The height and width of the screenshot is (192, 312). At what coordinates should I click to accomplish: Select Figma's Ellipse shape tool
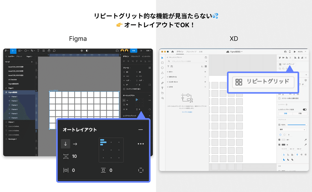(25, 51)
